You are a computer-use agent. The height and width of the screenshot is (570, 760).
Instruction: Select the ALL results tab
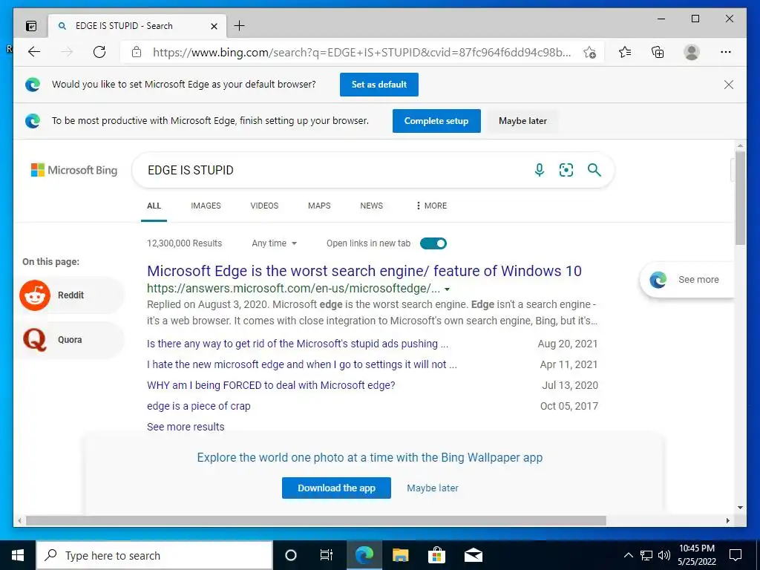tap(154, 206)
